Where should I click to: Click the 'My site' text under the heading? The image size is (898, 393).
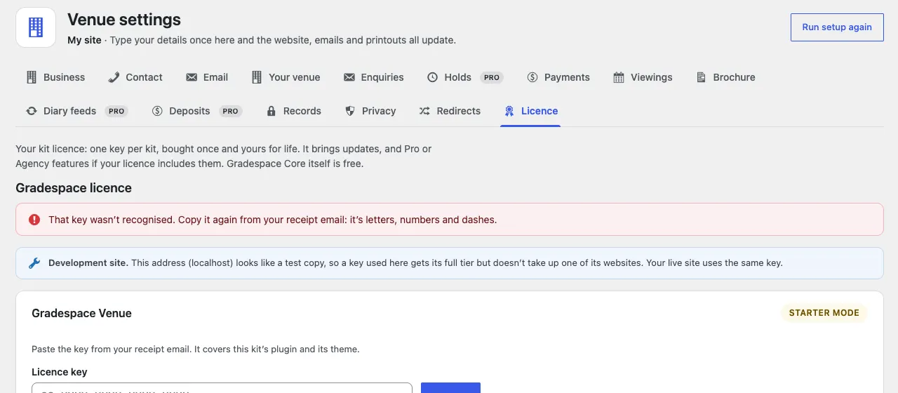(x=84, y=40)
